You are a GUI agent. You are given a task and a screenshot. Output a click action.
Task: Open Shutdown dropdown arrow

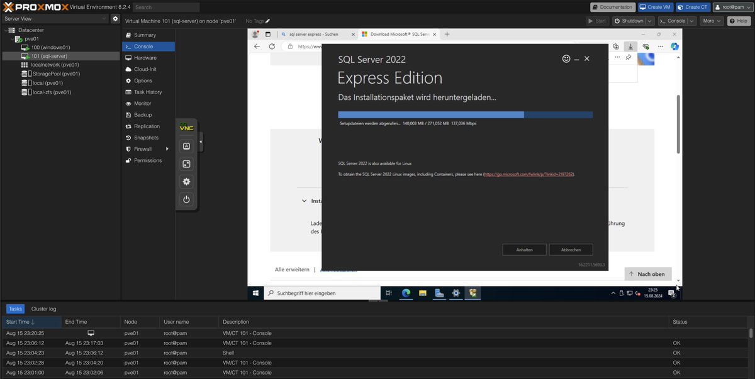(x=650, y=21)
